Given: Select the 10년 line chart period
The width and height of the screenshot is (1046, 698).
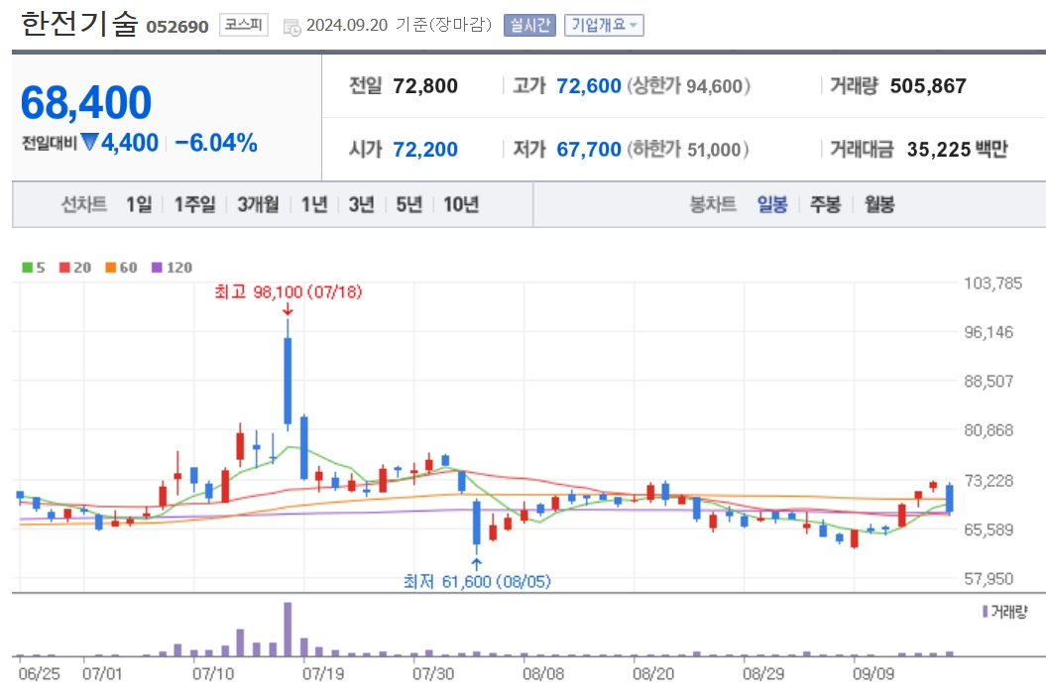Looking at the screenshot, I should [461, 204].
